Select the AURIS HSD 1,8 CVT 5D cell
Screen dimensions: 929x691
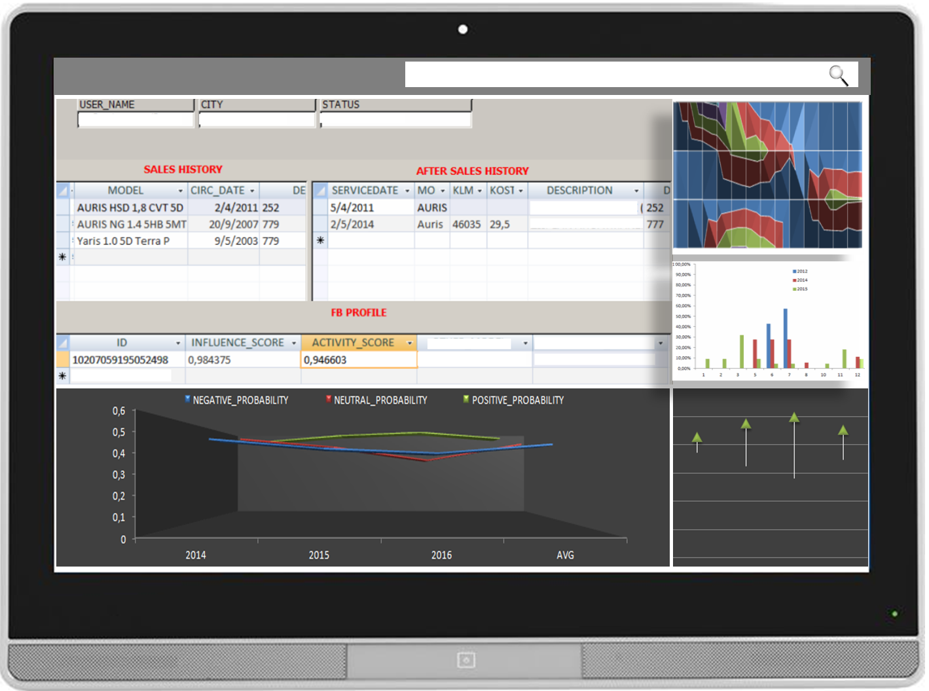[130, 208]
